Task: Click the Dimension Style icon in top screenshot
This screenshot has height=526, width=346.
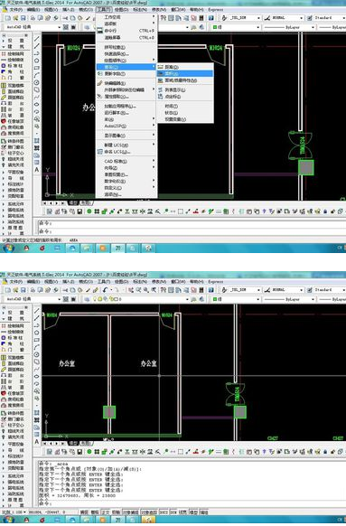Action: point(224,18)
